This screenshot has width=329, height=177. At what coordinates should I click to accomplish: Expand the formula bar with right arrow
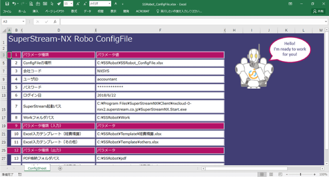coord(326,22)
